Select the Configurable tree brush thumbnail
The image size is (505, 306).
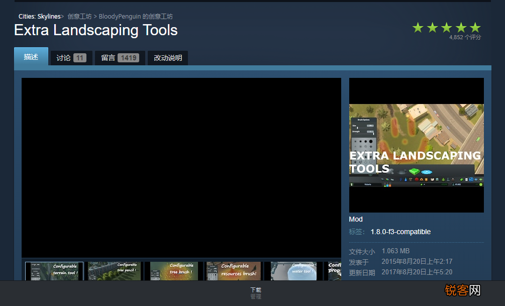(x=174, y=271)
